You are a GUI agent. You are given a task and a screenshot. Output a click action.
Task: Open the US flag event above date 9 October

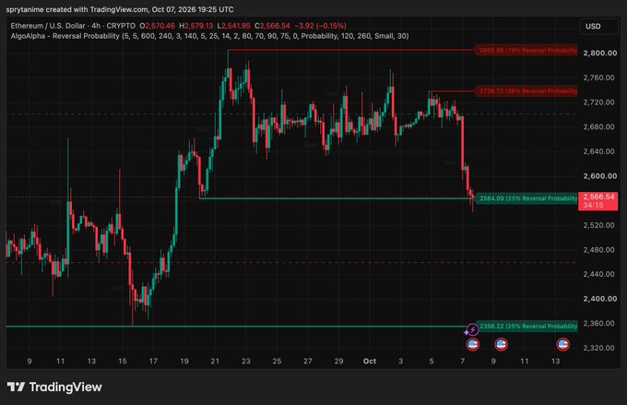501,344
